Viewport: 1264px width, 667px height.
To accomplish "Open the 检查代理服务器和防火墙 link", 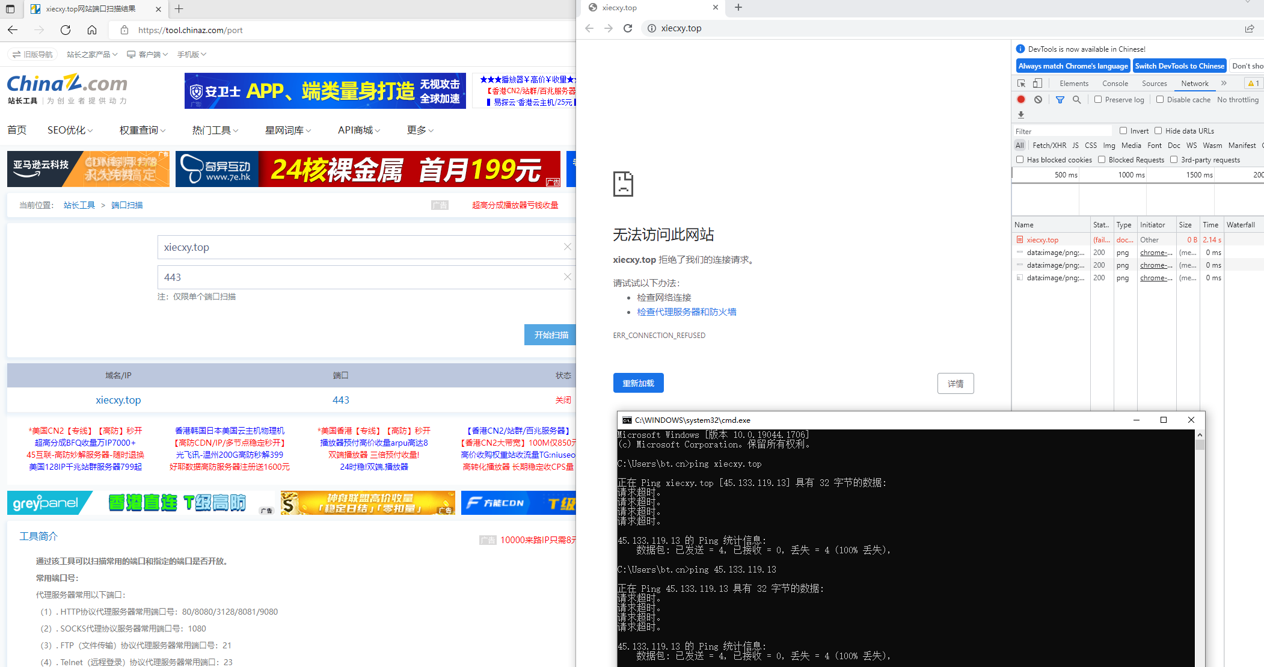I will coord(687,312).
